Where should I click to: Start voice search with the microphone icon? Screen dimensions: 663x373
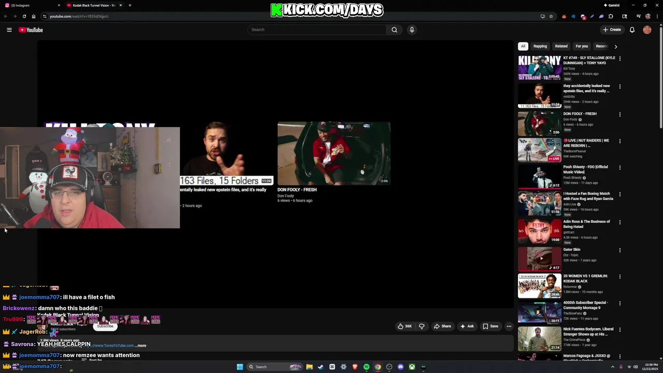(412, 30)
